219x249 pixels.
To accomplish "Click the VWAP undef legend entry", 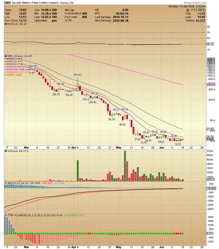I will click(13, 75).
